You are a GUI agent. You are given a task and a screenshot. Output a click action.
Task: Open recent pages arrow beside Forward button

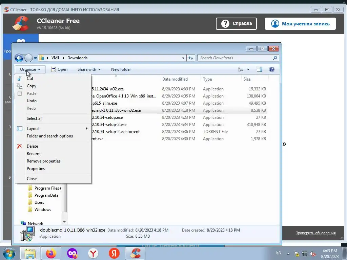coord(35,58)
